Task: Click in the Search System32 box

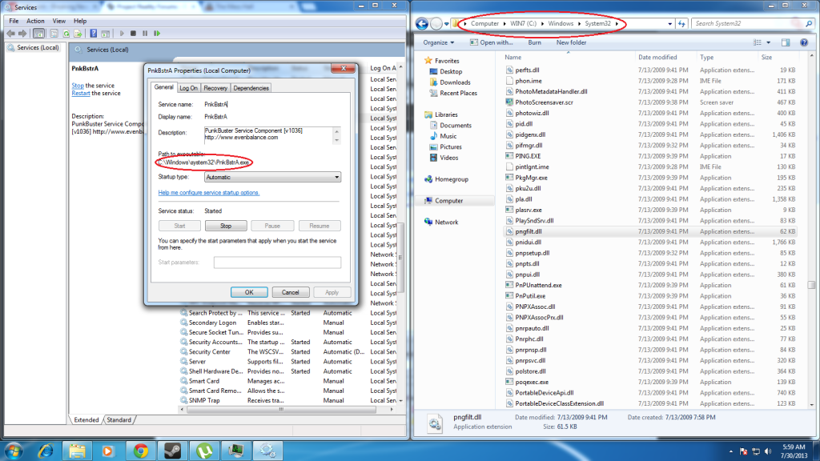Action: (745, 24)
